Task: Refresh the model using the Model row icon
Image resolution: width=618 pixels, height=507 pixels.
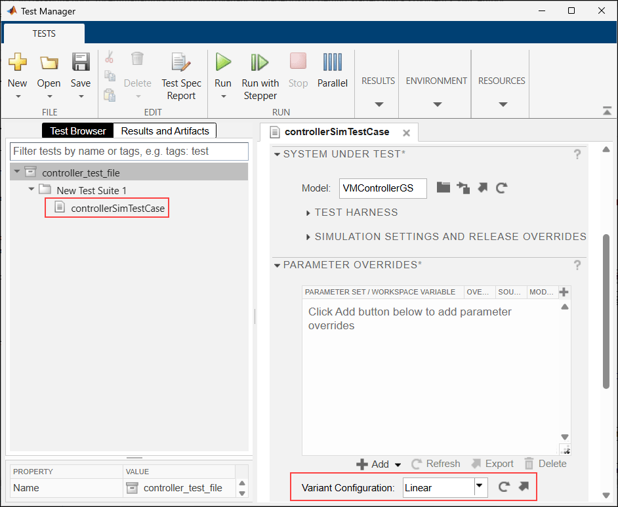Action: pos(501,188)
